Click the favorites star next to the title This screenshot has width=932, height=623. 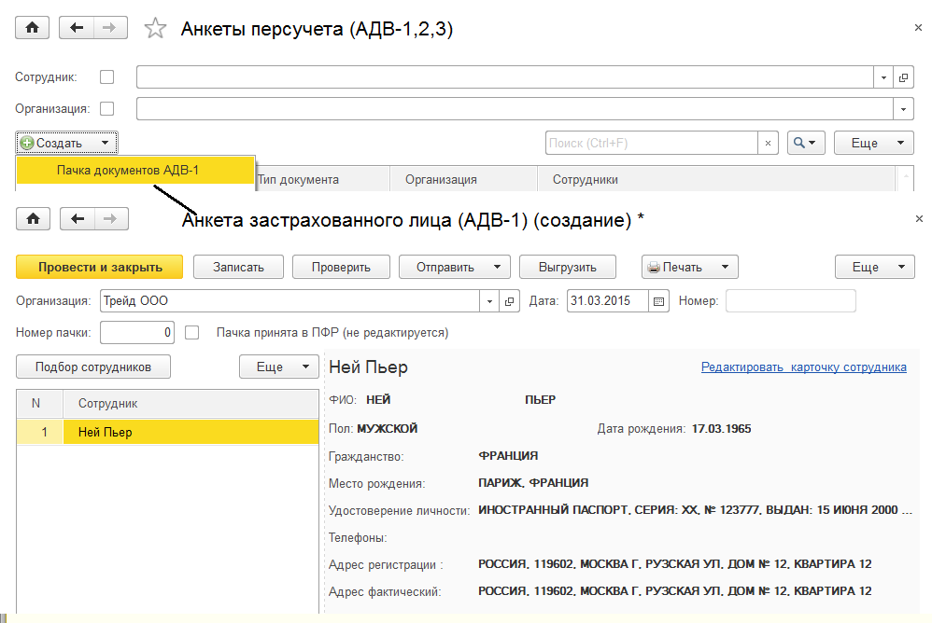point(154,29)
